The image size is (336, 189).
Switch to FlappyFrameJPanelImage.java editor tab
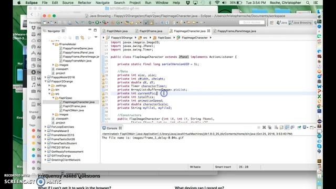tap(237, 31)
